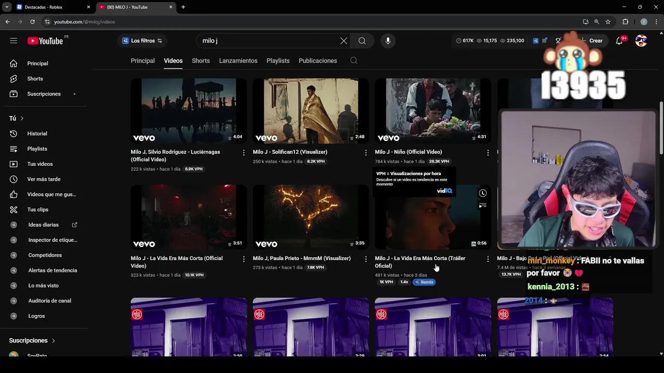Open the Los filtros vidIQ dropdown
Screen dimensions: 664x373
[142, 41]
